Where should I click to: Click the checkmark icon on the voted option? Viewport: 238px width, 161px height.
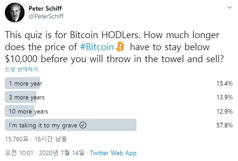[x=83, y=125]
